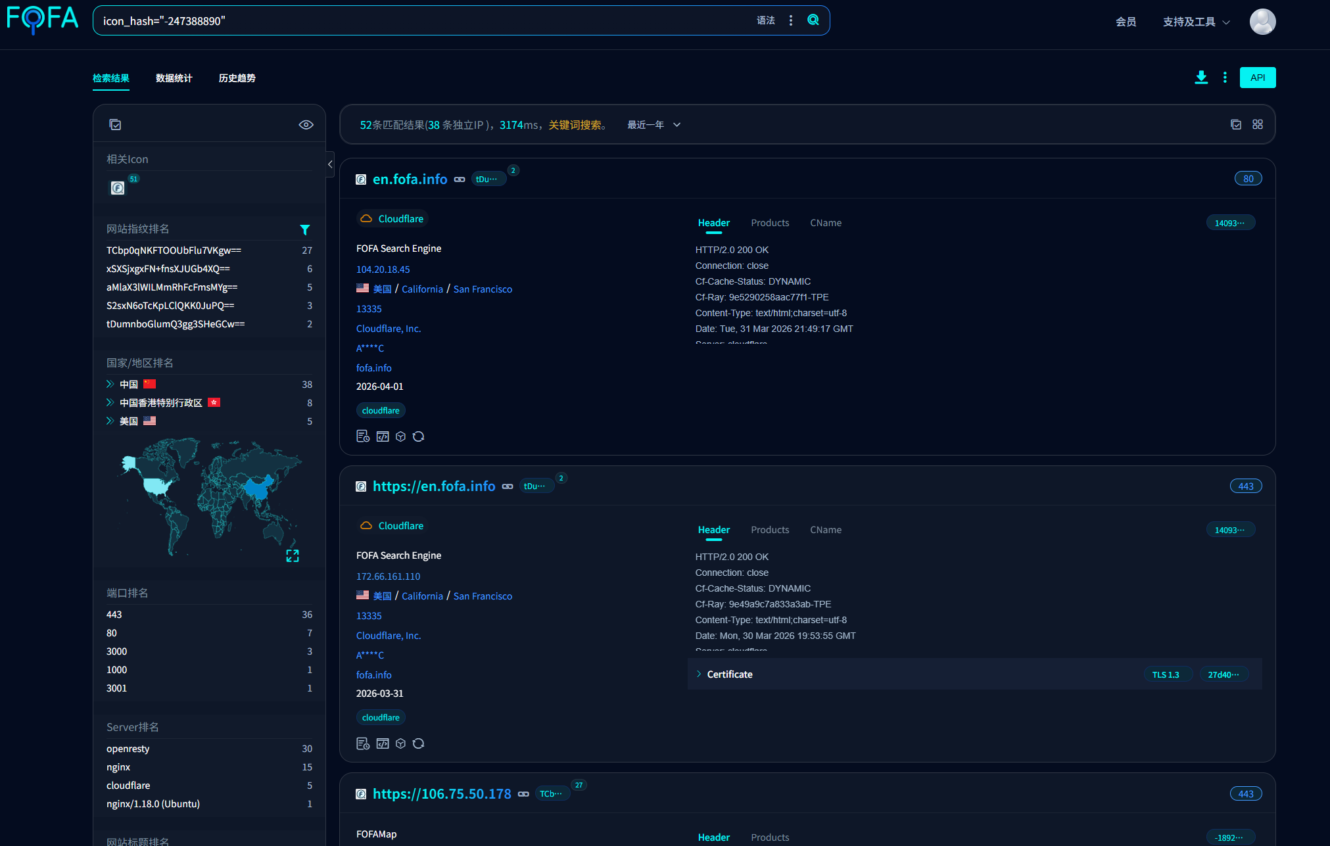Collapse the left sidebar panel
Screen dimensions: 1330x846
[x=330, y=164]
